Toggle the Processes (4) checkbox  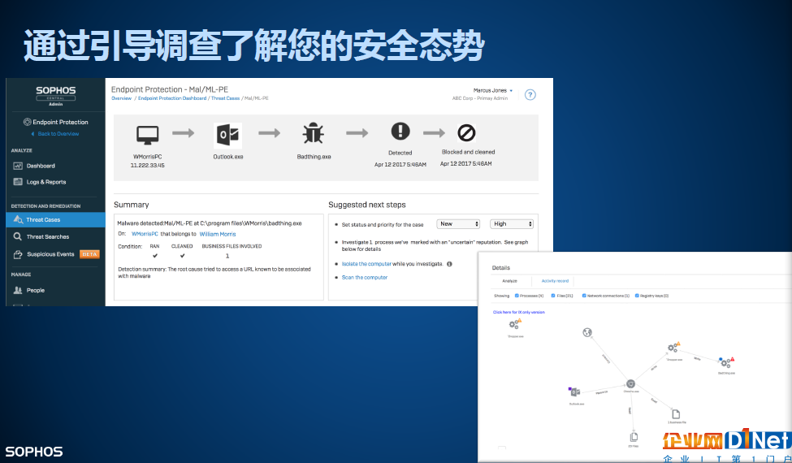pyautogui.click(x=517, y=296)
